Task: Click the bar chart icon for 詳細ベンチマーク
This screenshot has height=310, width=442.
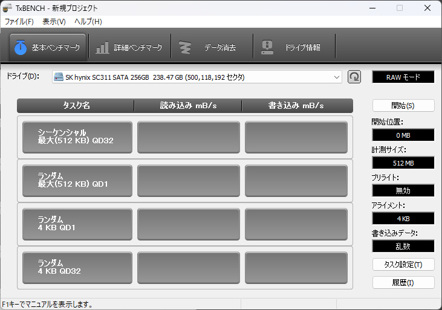Action: pos(103,47)
